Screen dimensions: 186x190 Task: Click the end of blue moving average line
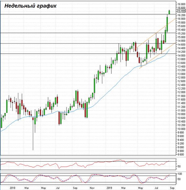coord(170,49)
